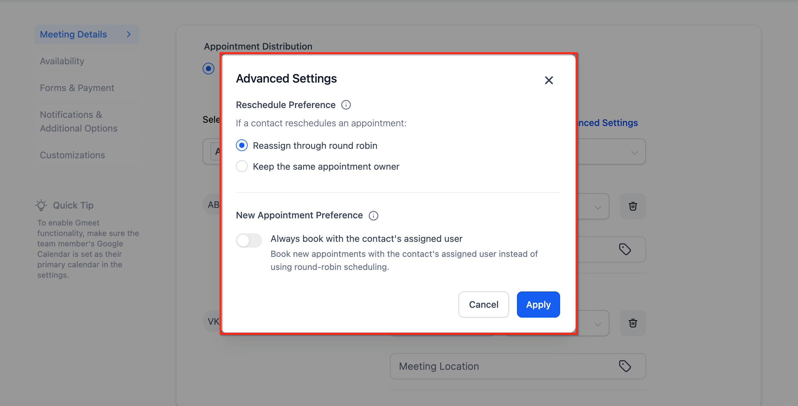
Task: Select Keep the same appointment owner
Action: pos(242,166)
